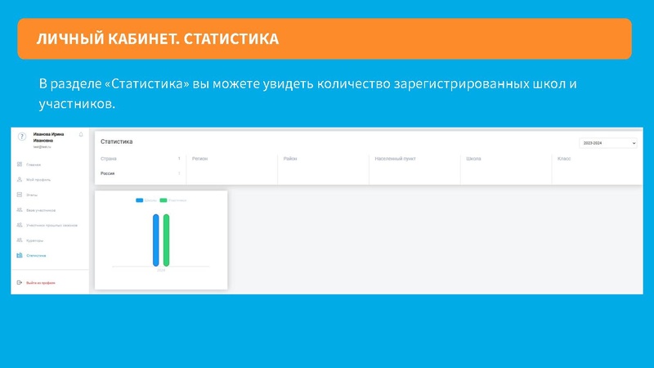Click the Статистика panel heading
The height and width of the screenshot is (368, 654).
(x=116, y=141)
